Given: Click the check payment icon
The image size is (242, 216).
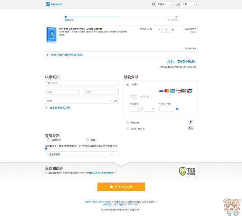Looking at the screenshot, I should (x=191, y=128).
